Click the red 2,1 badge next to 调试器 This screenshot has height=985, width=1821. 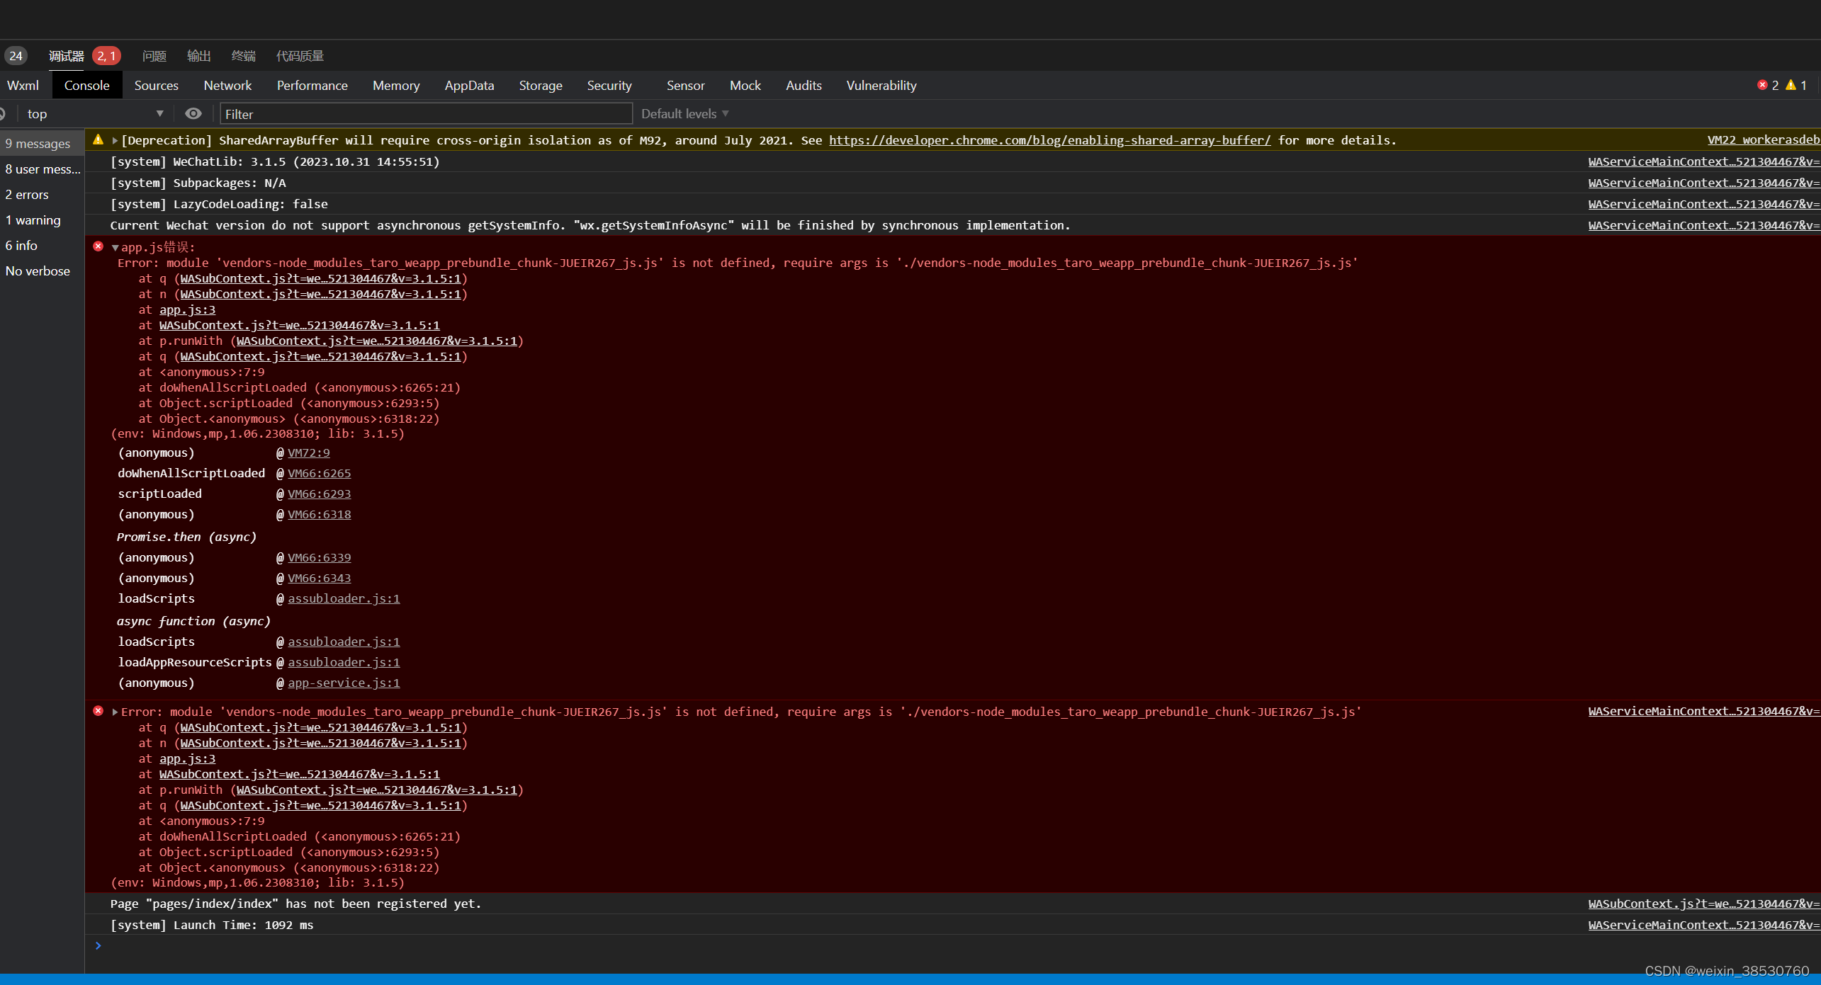[106, 55]
